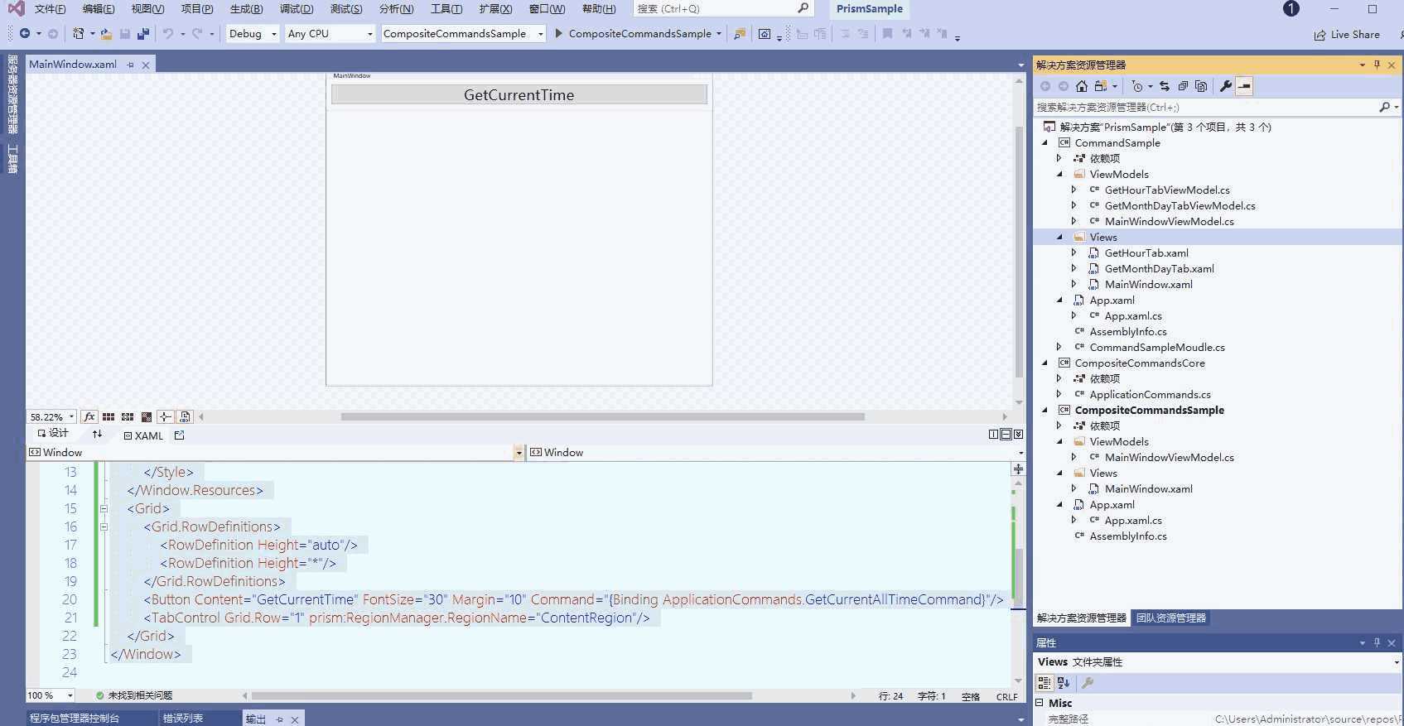Start debugging with green play CompositeCommandsSample
This screenshot has height=726, width=1404.
pos(633,33)
